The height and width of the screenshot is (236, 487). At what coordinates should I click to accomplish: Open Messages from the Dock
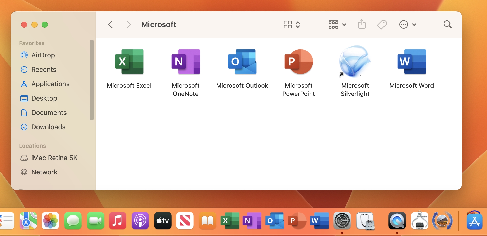73,221
